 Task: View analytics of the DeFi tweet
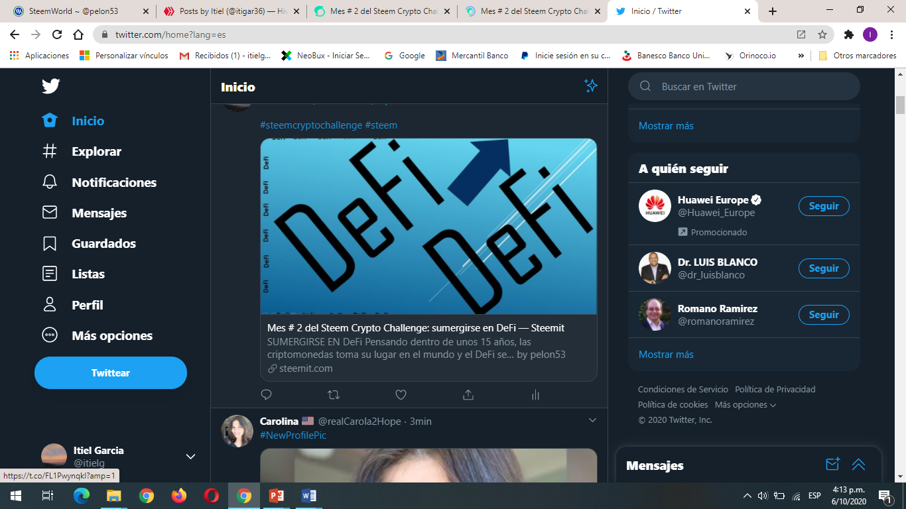pos(535,395)
